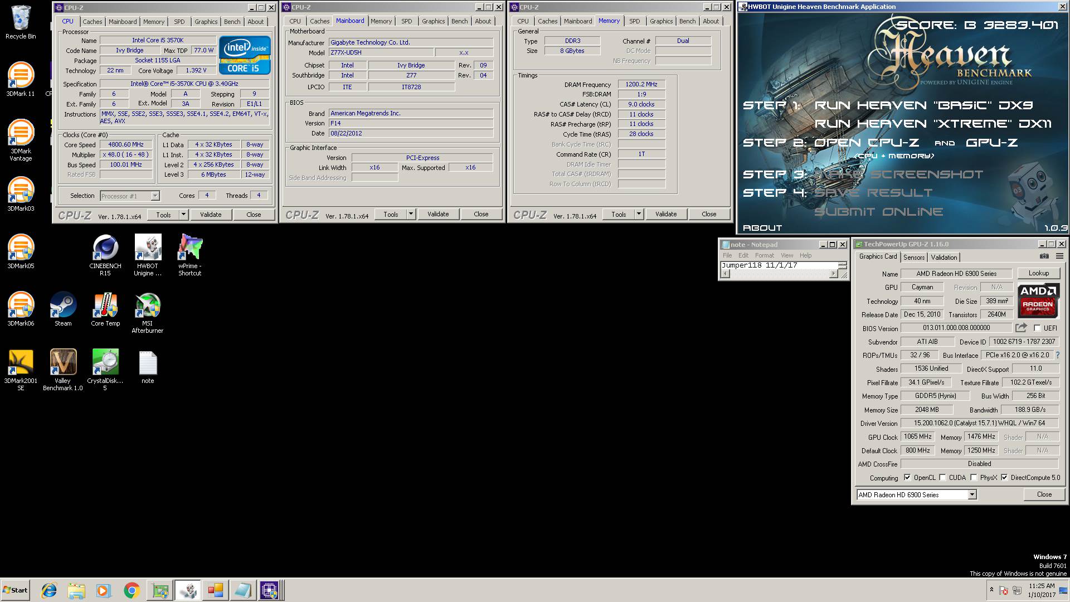Open the Format menu in Notepad

click(765, 255)
